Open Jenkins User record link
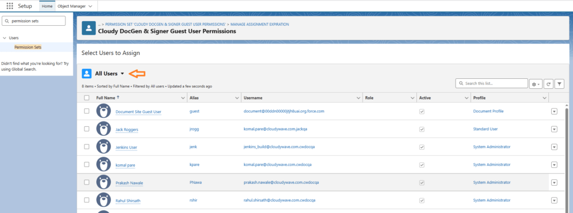 click(x=126, y=147)
